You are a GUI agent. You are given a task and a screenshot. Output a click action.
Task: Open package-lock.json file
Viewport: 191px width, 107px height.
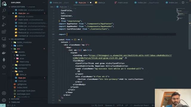26,91
